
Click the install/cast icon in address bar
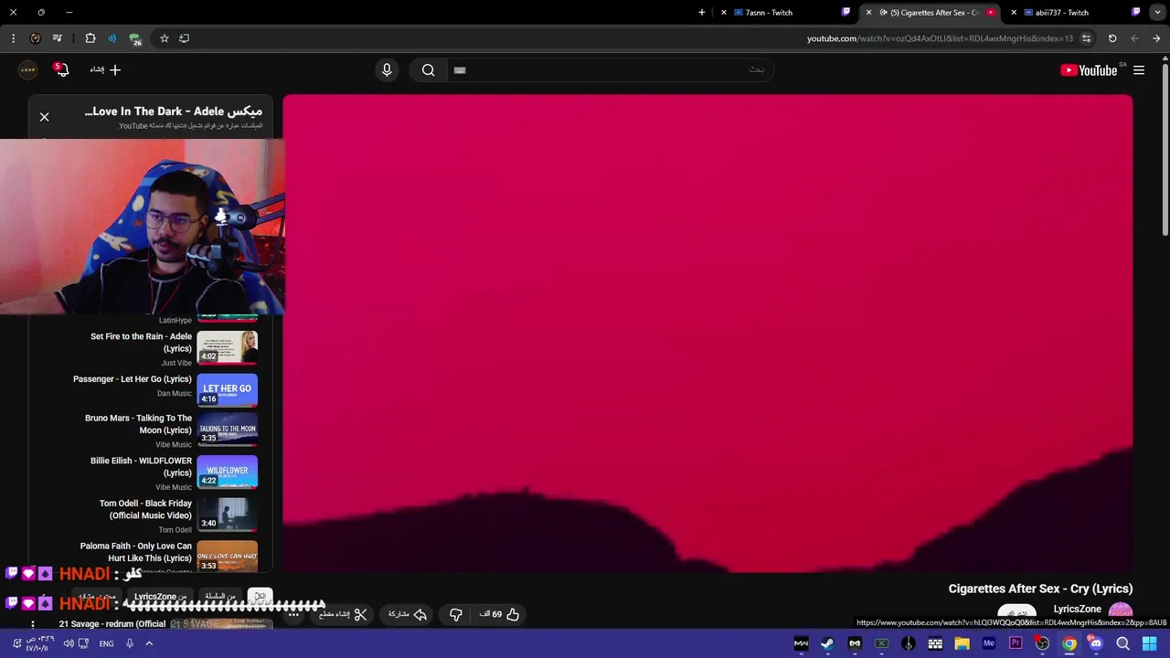[184, 38]
